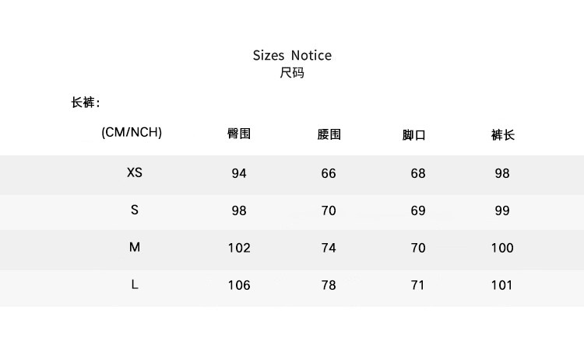This screenshot has width=584, height=341.
Task: Click the M hip value 102
Action: [x=239, y=248]
